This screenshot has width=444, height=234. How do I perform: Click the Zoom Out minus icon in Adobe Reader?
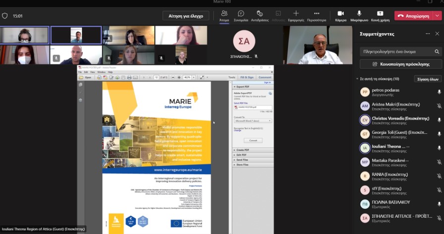click(x=173, y=78)
